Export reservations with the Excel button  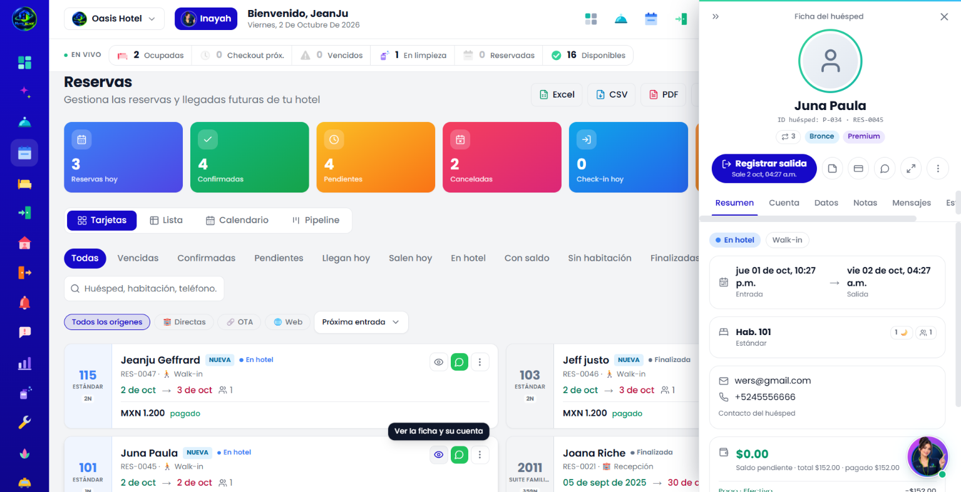tap(557, 94)
